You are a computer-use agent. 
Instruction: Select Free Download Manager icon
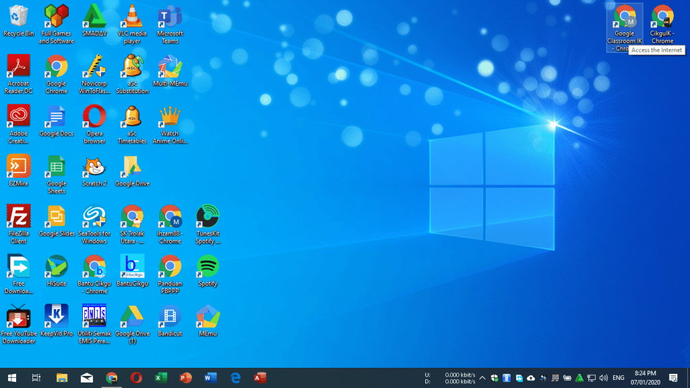click(x=18, y=275)
